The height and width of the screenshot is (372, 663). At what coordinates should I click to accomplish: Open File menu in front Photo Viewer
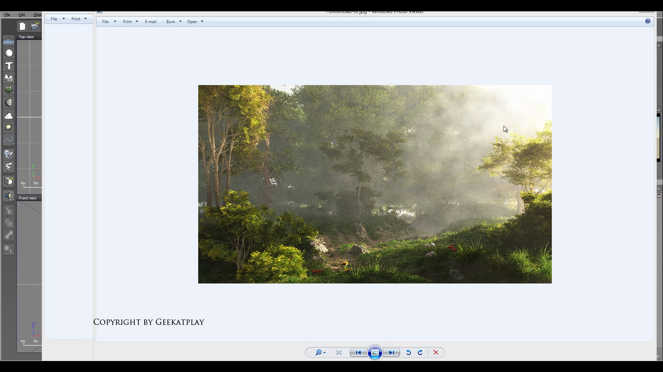tap(109, 21)
